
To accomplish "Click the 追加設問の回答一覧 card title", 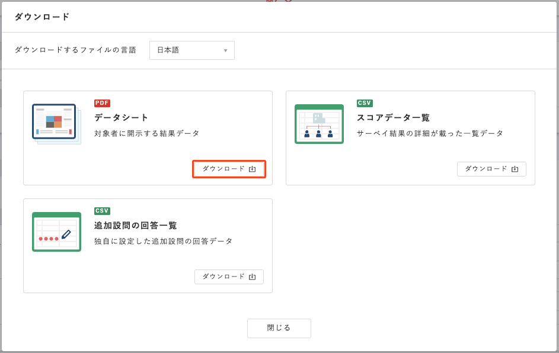I will point(136,226).
